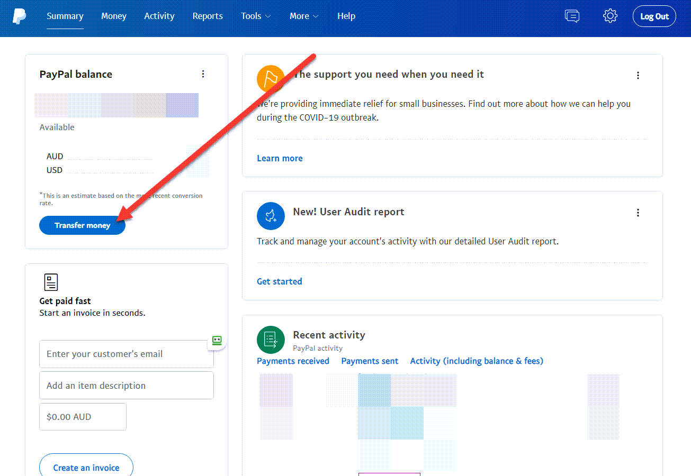Open Activity (including balance & fees) link
Screen dimensions: 691x476
pos(477,361)
